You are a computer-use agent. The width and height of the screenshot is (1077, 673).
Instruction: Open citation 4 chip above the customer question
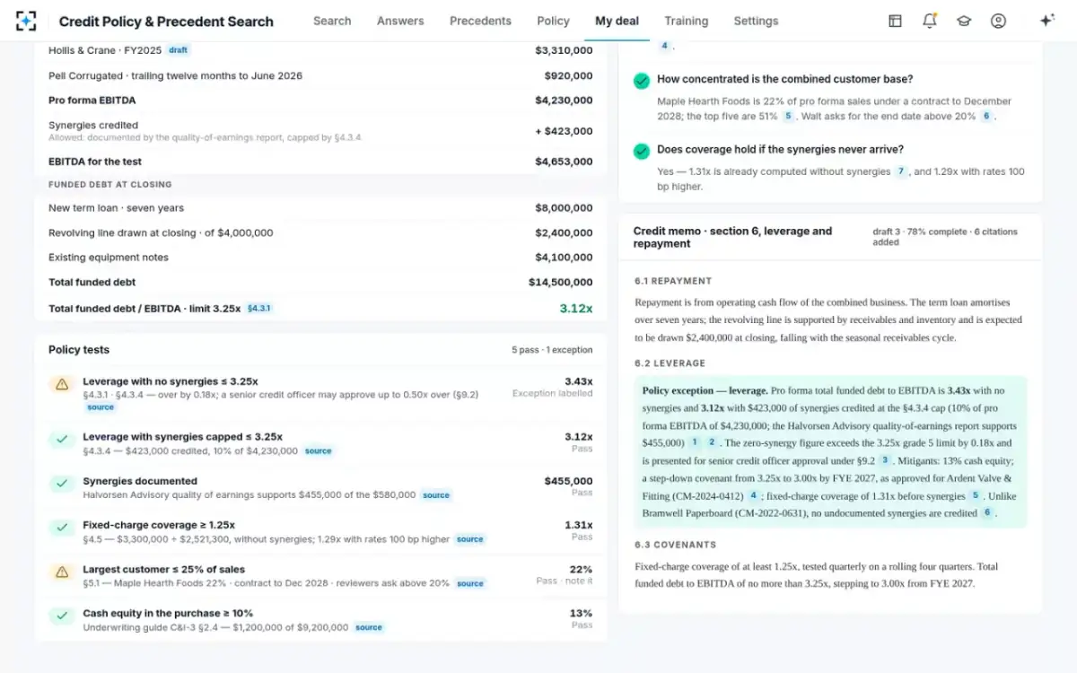point(664,46)
